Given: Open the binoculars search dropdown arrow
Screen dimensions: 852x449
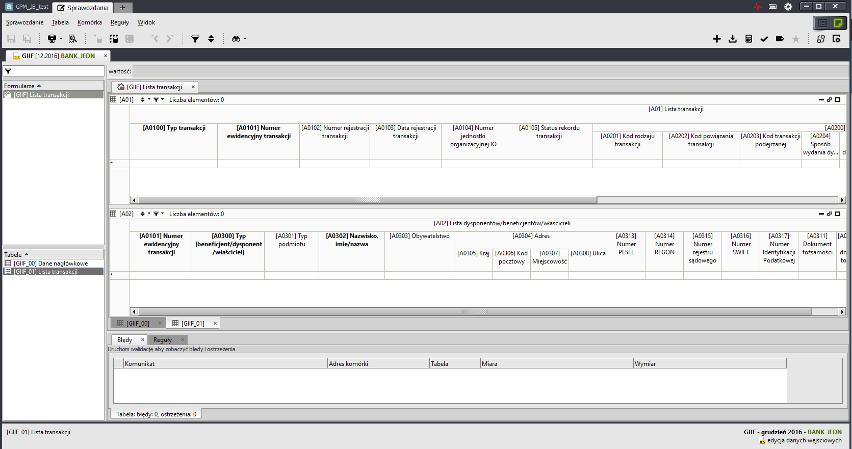Looking at the screenshot, I should [x=245, y=39].
